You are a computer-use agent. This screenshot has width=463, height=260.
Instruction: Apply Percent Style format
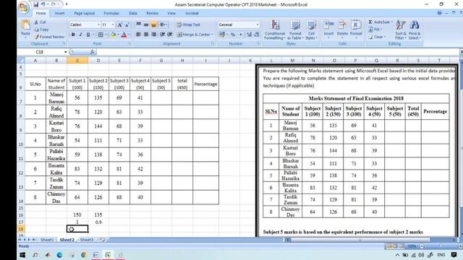pos(233,35)
